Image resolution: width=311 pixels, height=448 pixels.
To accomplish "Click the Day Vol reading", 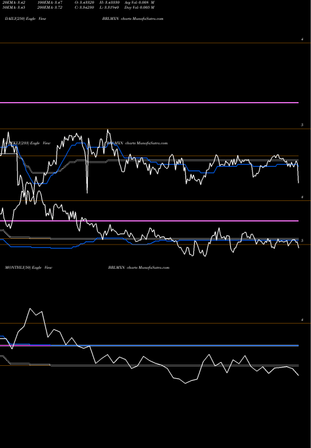I will pyautogui.click(x=139, y=7).
